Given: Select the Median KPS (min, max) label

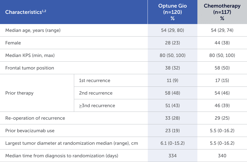Looking at the screenshot, I should click(x=30, y=55).
